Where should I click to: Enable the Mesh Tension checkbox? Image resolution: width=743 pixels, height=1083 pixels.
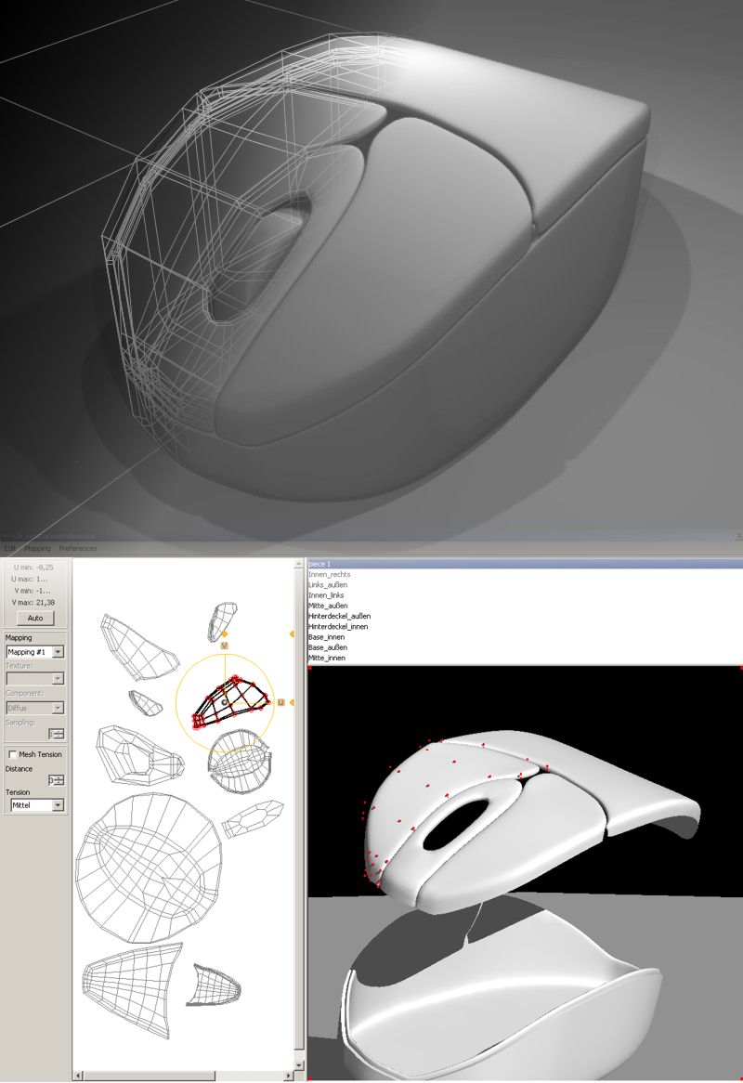pos(12,754)
